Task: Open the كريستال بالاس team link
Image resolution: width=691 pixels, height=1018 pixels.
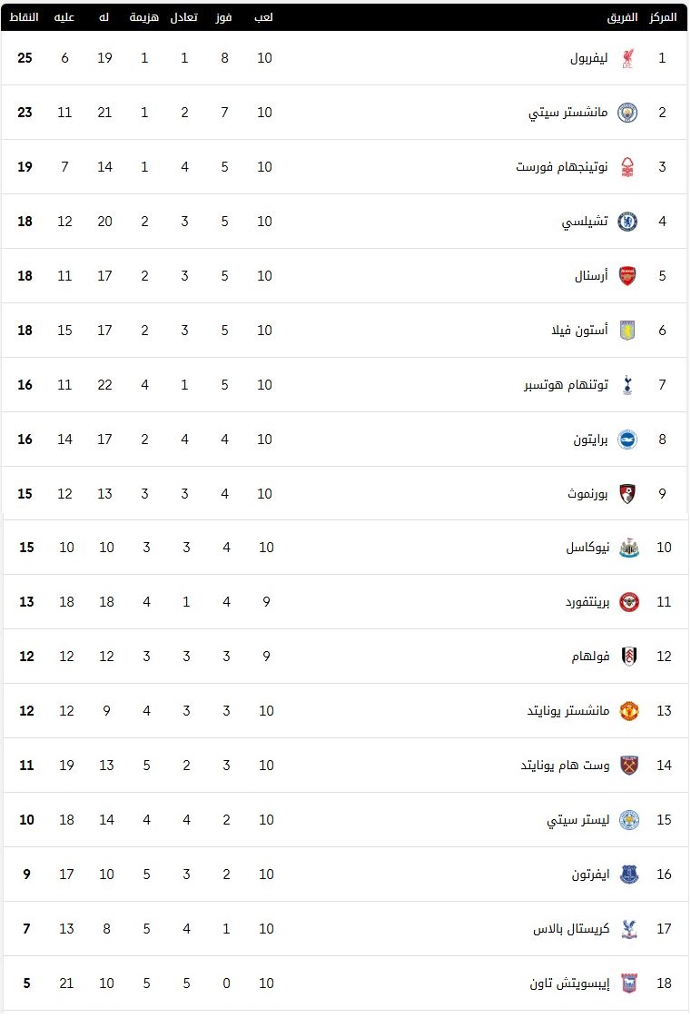Action: [x=571, y=929]
